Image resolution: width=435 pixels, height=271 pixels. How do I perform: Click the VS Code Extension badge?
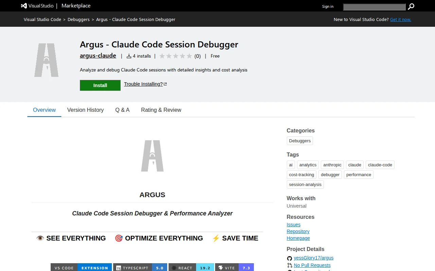[81, 268]
